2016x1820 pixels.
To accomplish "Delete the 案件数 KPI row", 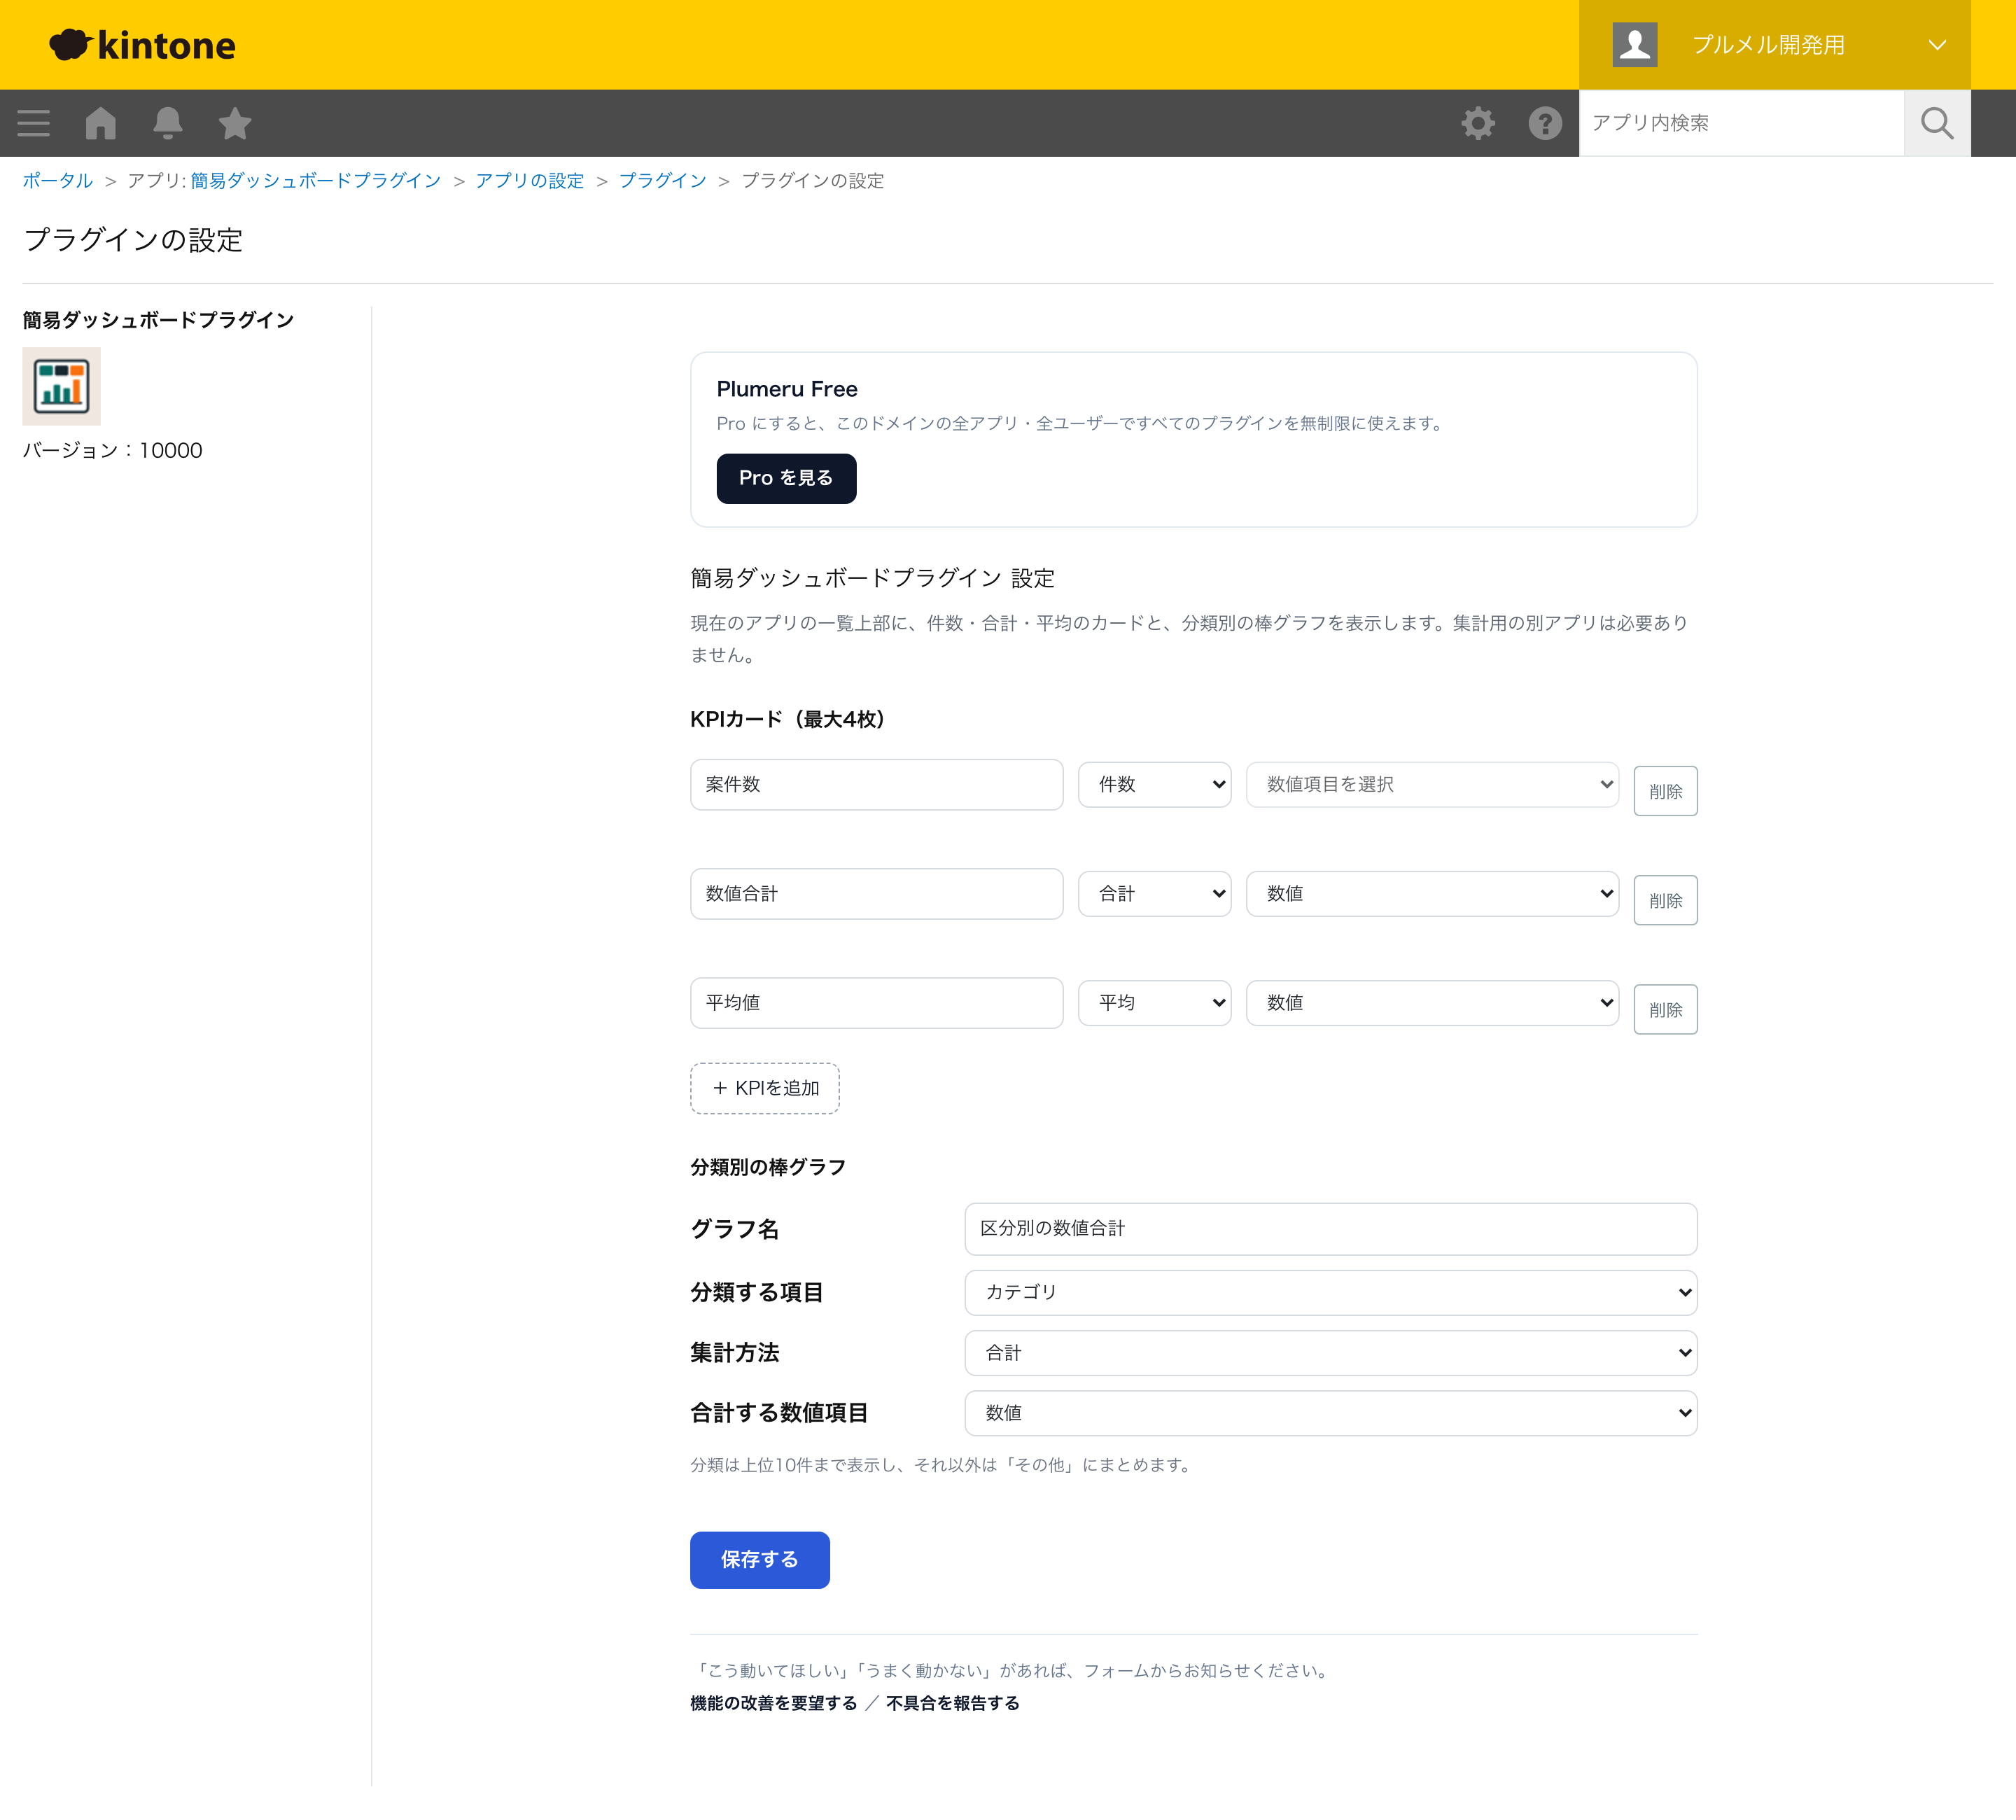I will (1665, 791).
